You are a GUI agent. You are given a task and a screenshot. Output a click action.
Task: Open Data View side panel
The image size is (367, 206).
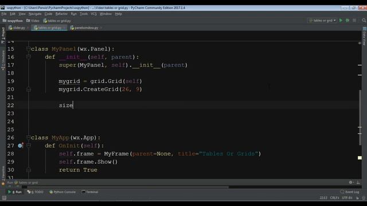click(x=365, y=36)
